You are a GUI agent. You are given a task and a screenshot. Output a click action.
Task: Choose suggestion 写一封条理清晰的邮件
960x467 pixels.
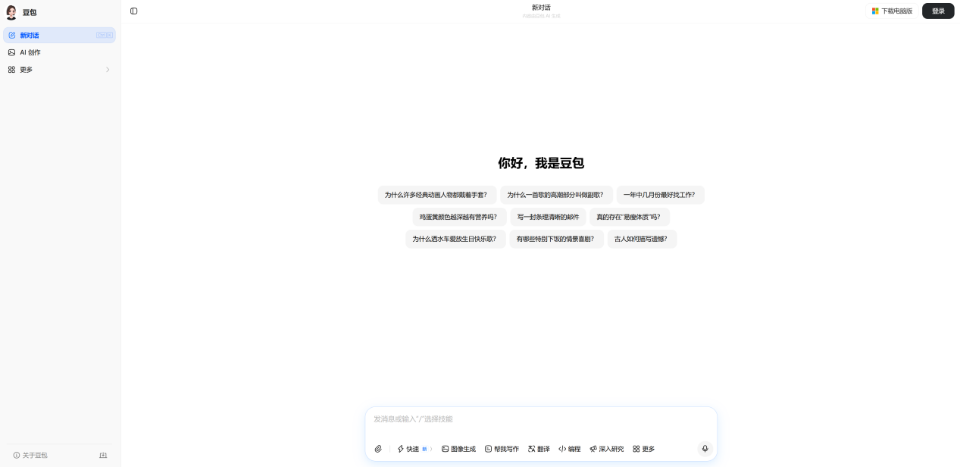click(548, 217)
